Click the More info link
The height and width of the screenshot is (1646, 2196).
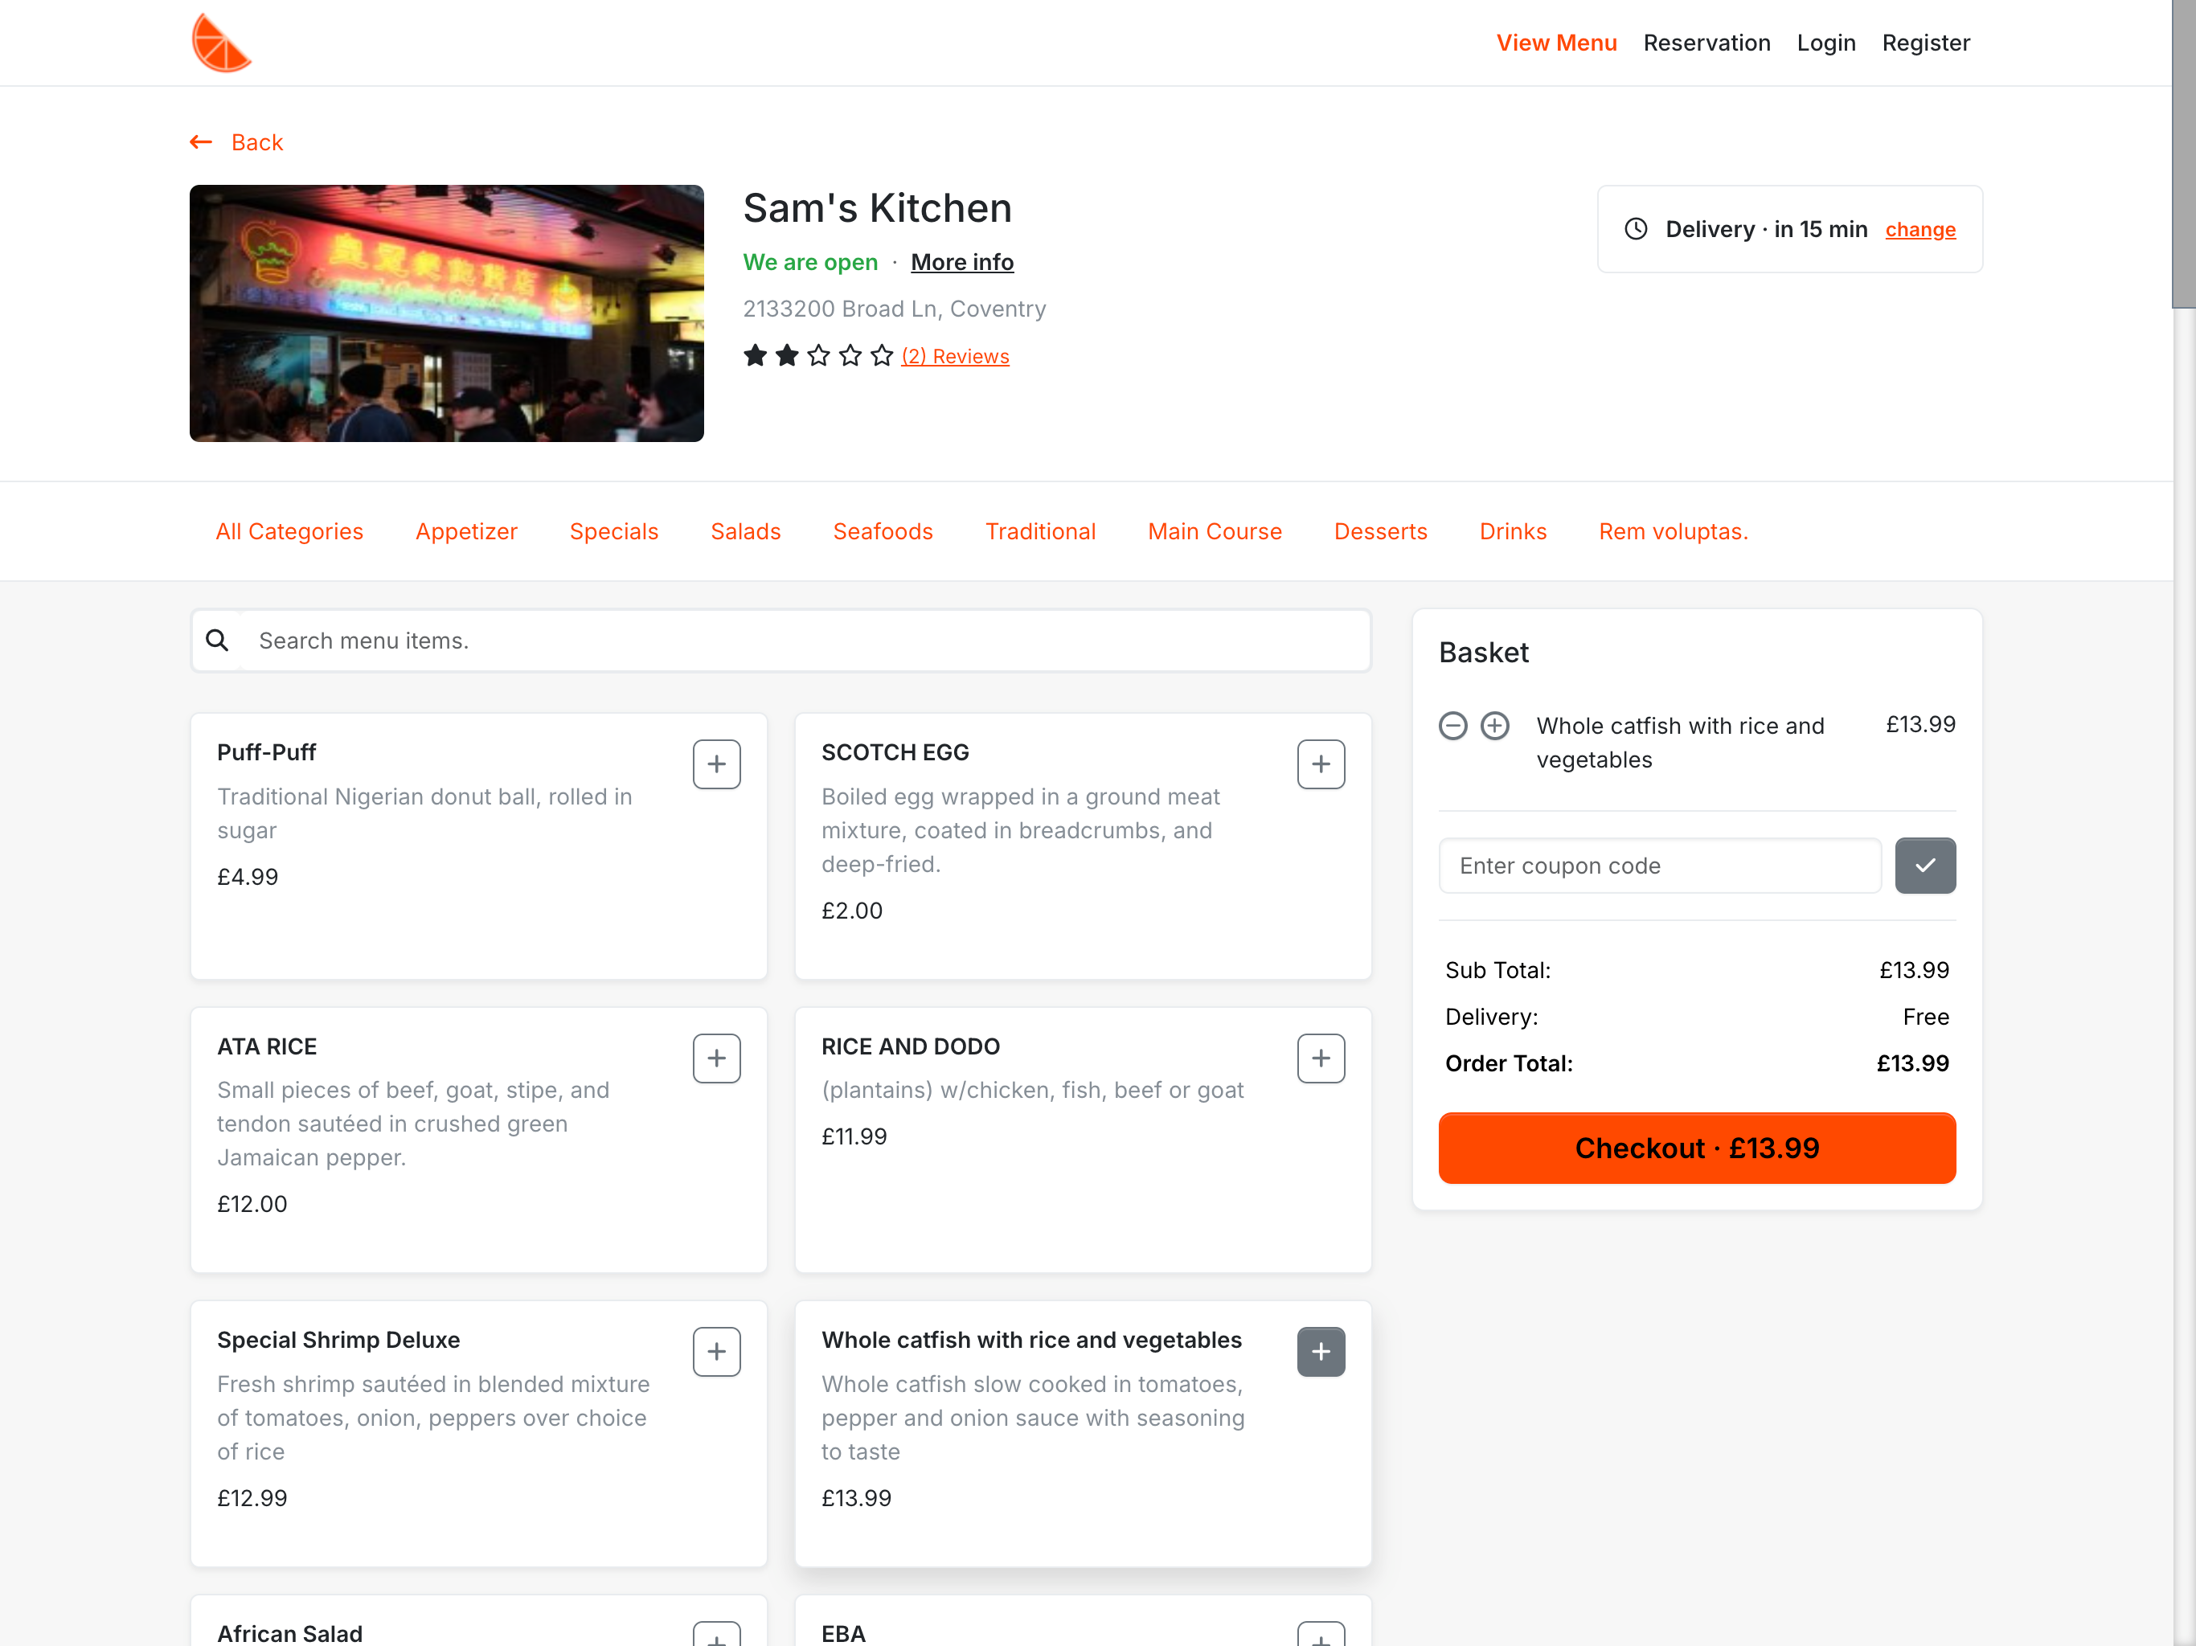961,262
